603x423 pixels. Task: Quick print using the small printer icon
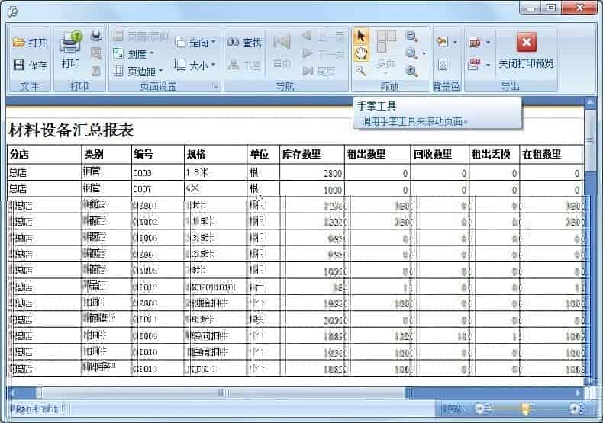tap(95, 36)
